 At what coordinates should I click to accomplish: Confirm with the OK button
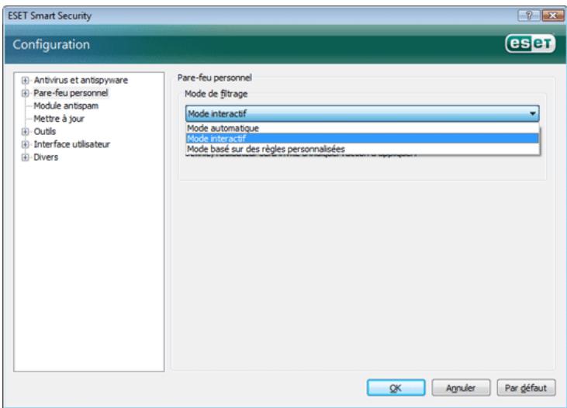396,388
